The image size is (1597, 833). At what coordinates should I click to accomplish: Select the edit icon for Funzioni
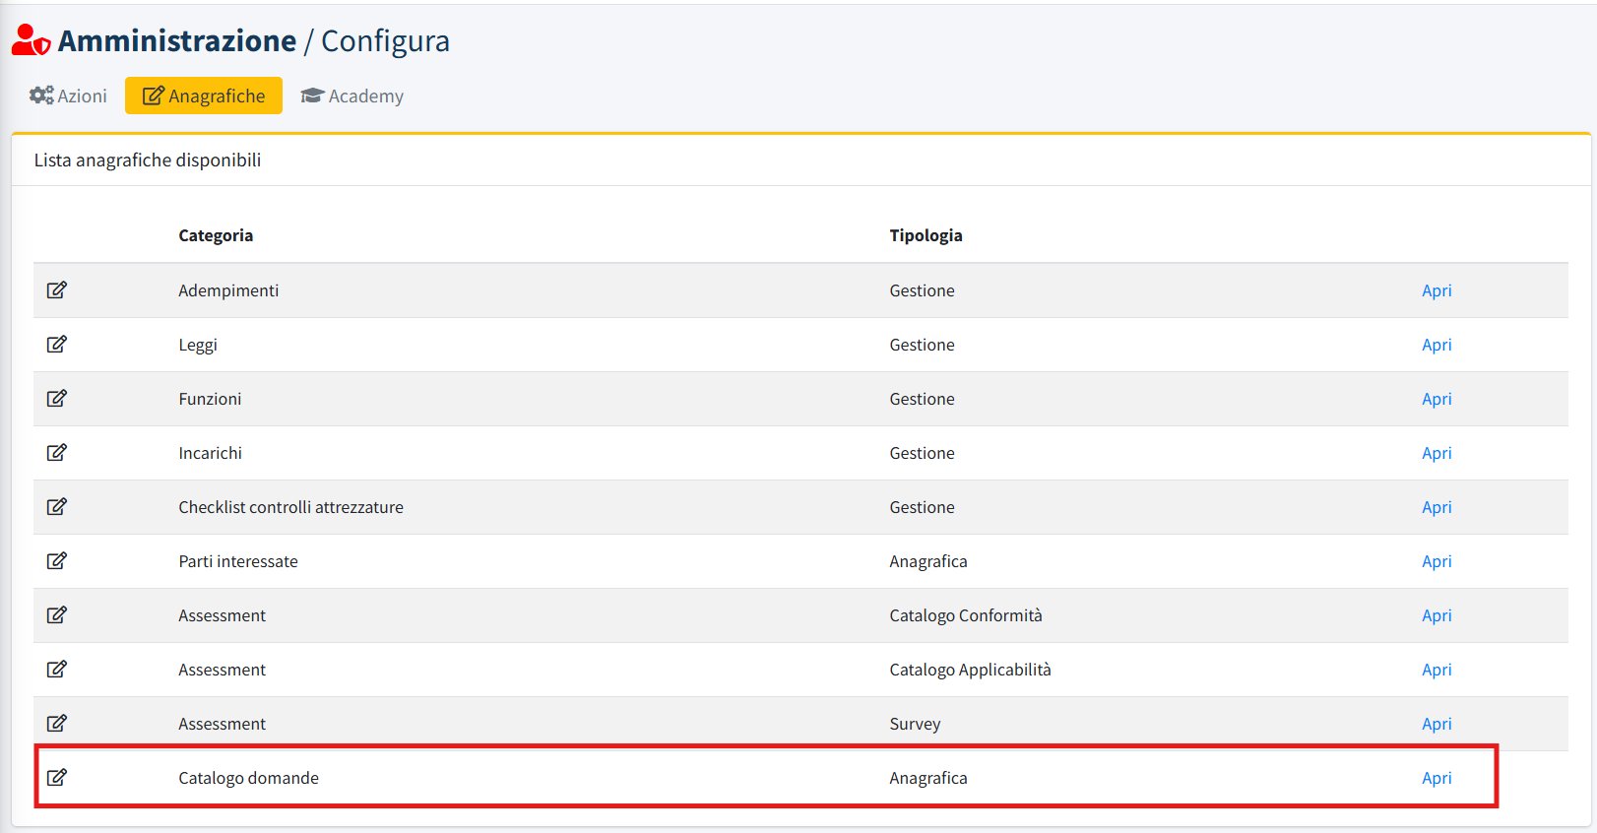[57, 399]
